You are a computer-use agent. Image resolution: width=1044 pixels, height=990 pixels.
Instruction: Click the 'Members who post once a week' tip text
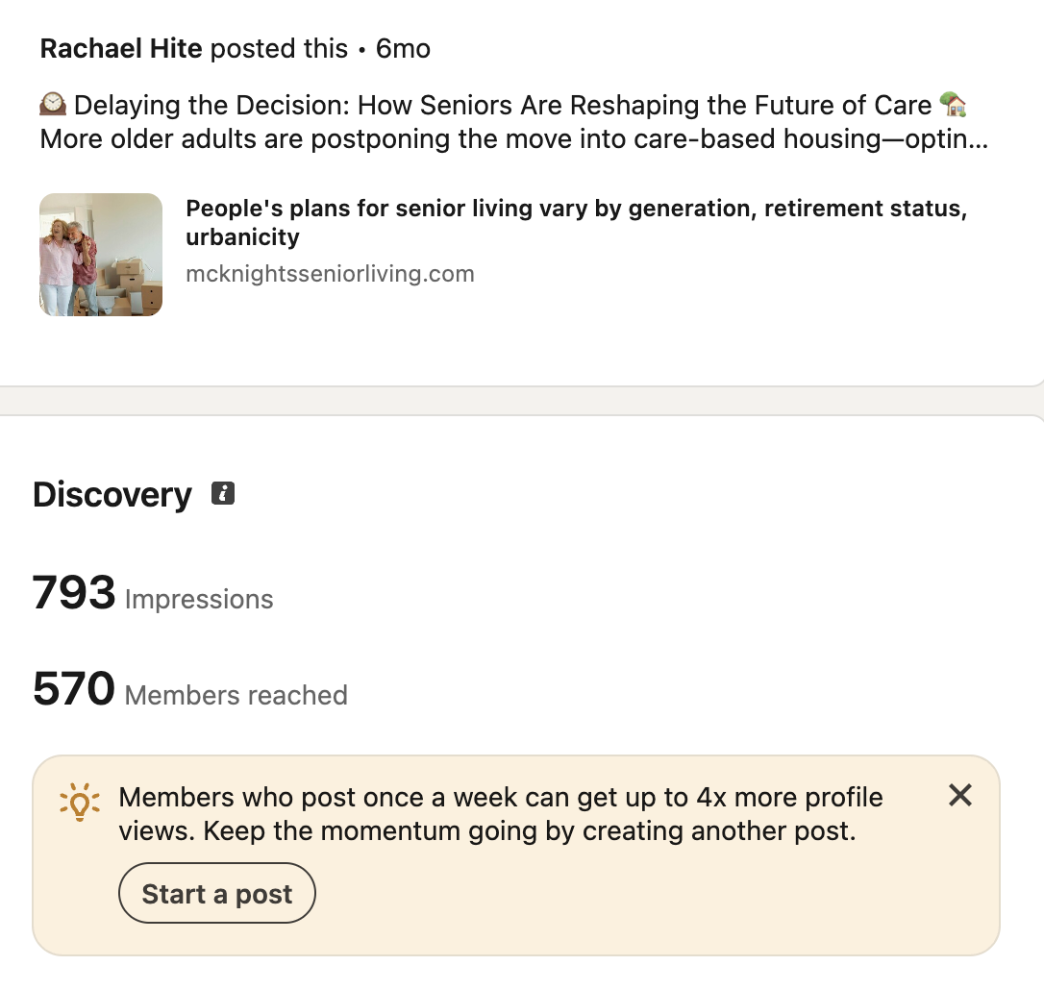click(500, 813)
